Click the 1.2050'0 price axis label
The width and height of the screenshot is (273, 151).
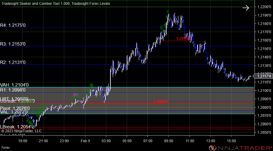click(x=264, y=133)
